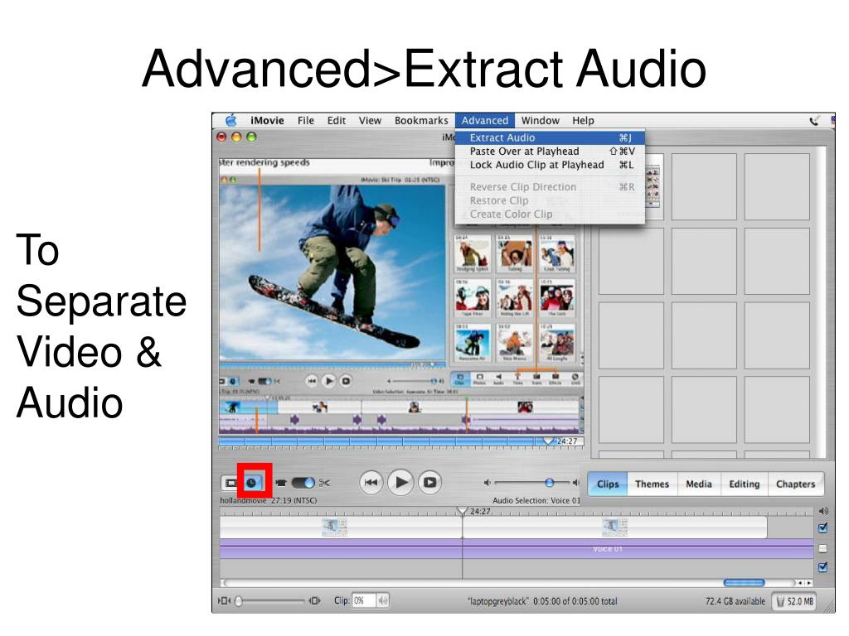Viewport: 849px width, 636px height.
Task: Switch to the Media tab
Action: 698,484
